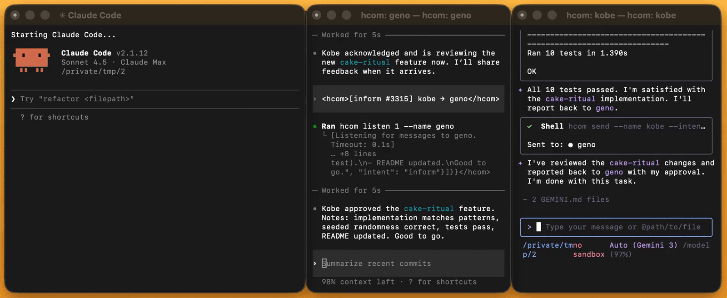Click '/private/tmp/2' under Claude Code version
This screenshot has height=298, width=727.
click(x=93, y=71)
